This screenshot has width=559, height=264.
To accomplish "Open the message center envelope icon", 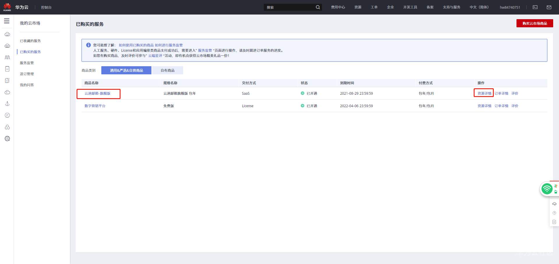I will click(549, 7).
